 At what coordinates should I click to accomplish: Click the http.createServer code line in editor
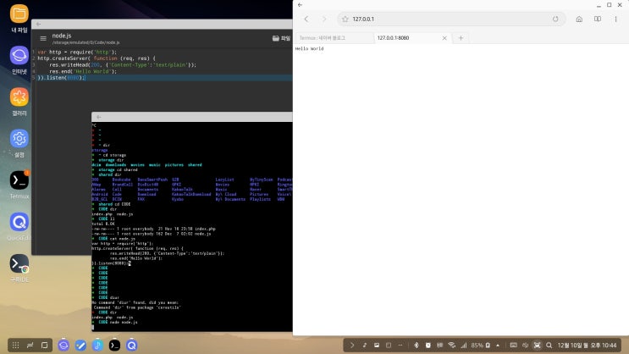point(97,58)
